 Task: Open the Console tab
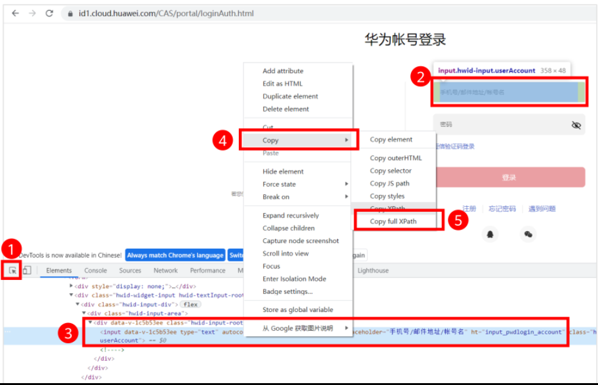pyautogui.click(x=95, y=270)
